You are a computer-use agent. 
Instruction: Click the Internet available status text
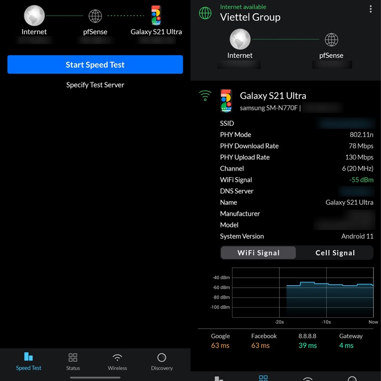243,7
